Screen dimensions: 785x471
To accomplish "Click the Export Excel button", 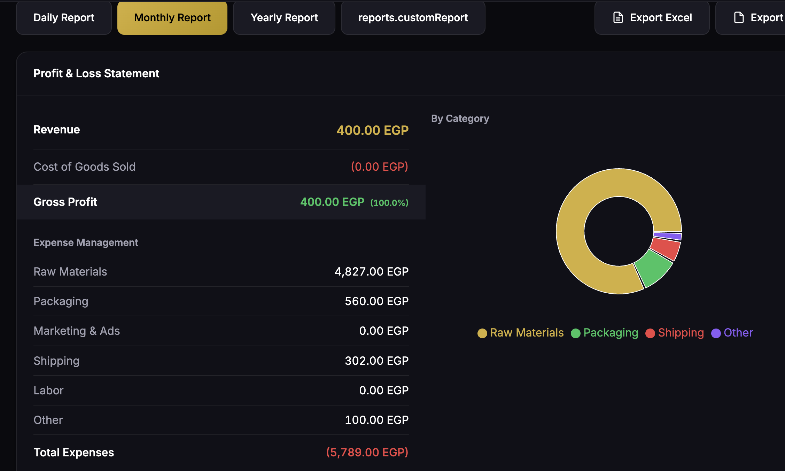I will point(651,17).
